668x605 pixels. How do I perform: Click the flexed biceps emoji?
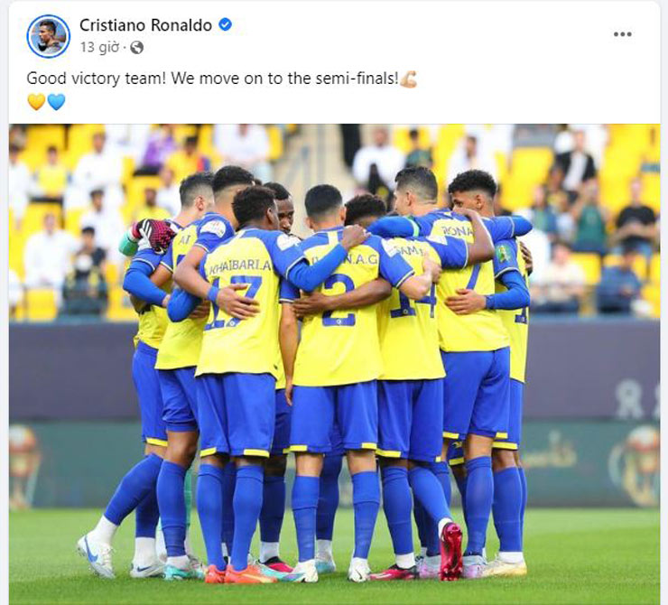point(409,79)
